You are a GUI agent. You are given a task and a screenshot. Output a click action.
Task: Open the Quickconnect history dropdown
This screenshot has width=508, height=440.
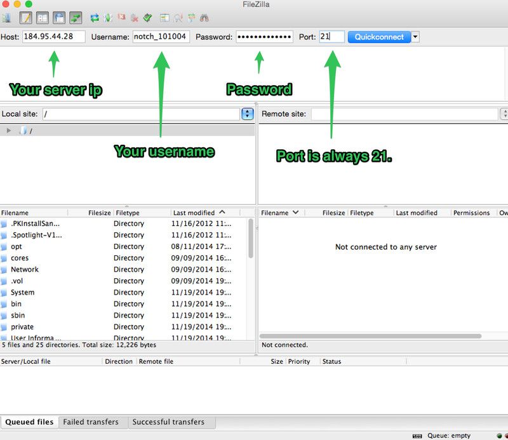coord(415,36)
